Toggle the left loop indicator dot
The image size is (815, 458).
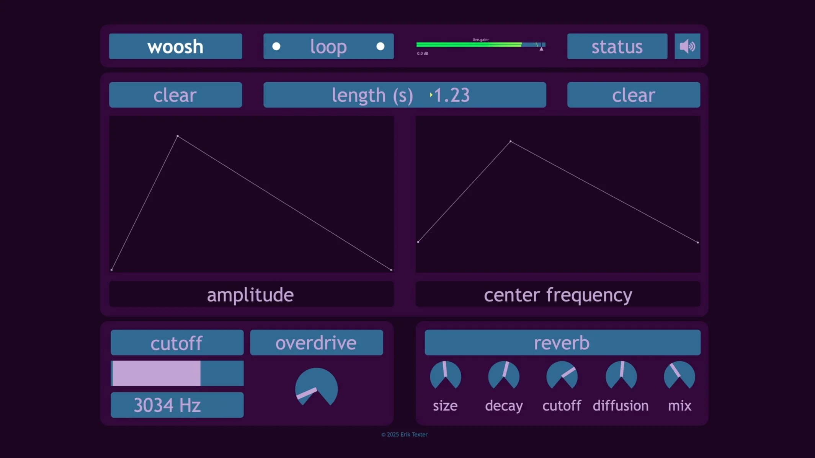click(x=276, y=46)
